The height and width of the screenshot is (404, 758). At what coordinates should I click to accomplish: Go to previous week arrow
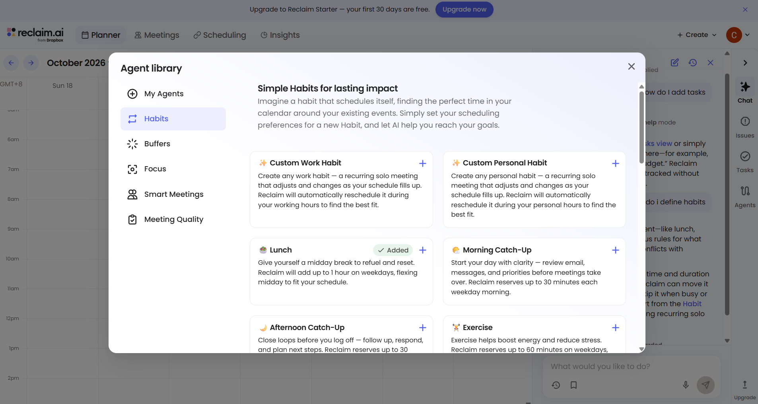[11, 63]
